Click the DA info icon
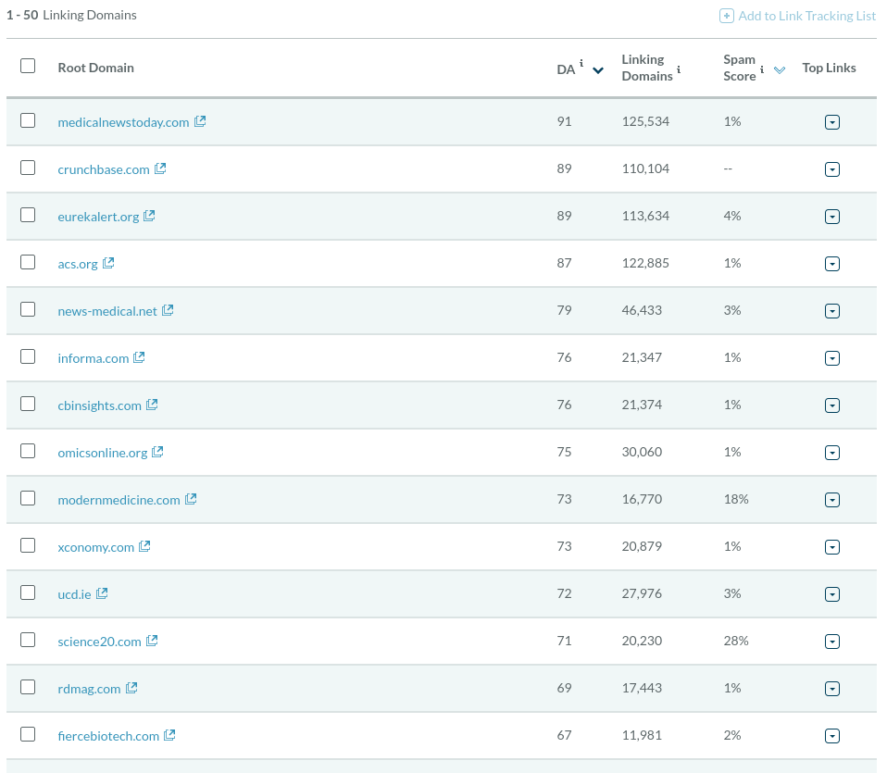 click(x=581, y=63)
